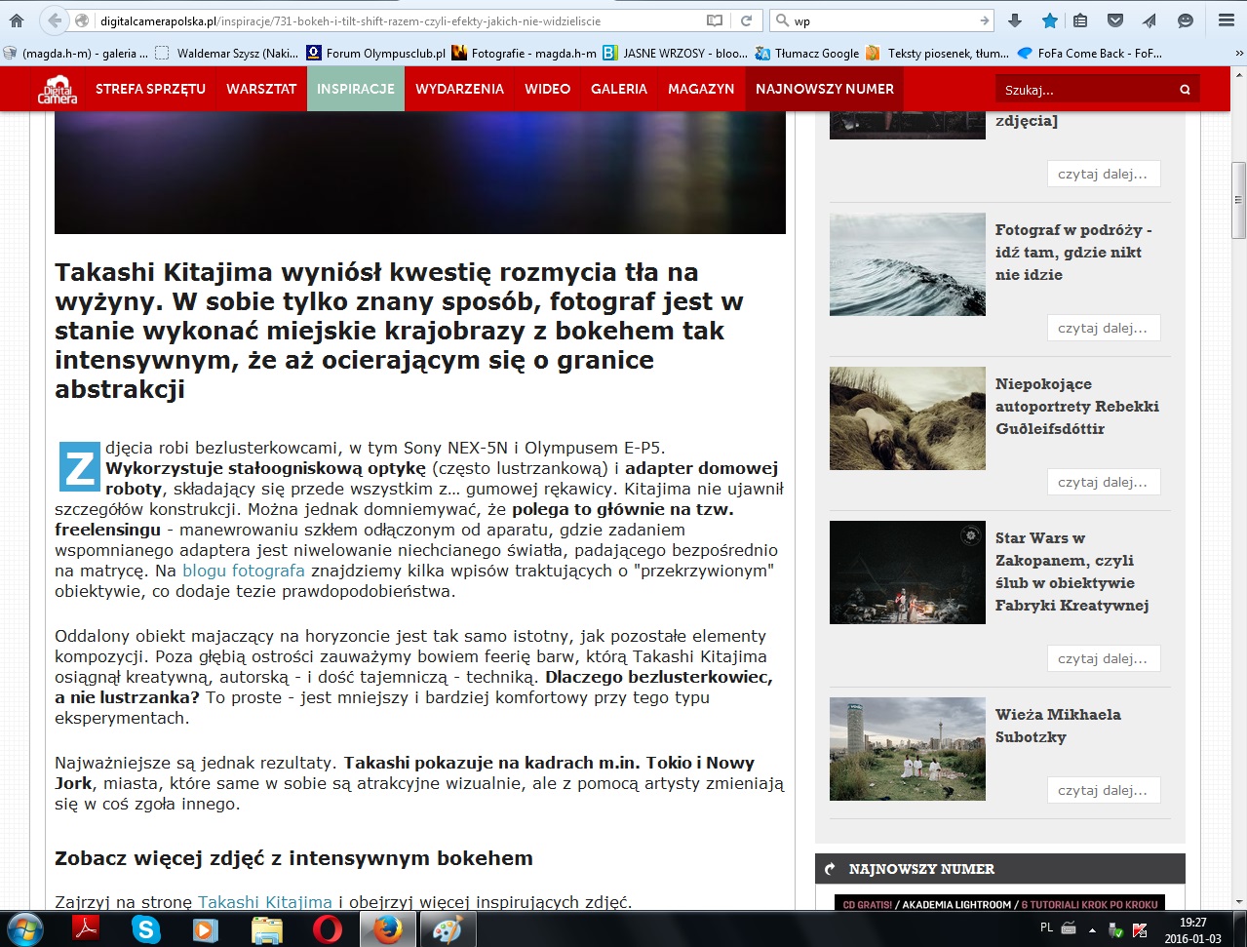Save the page to Pocket

(1115, 20)
